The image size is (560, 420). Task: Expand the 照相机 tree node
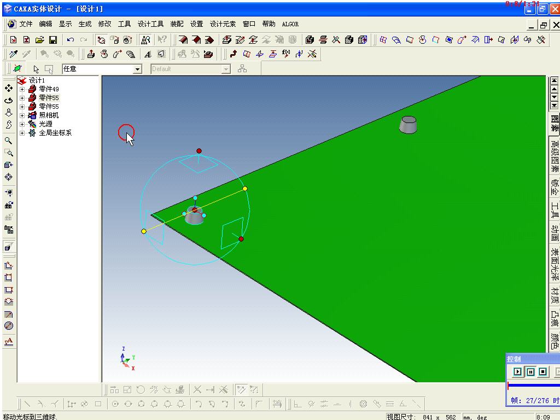pyautogui.click(x=22, y=115)
